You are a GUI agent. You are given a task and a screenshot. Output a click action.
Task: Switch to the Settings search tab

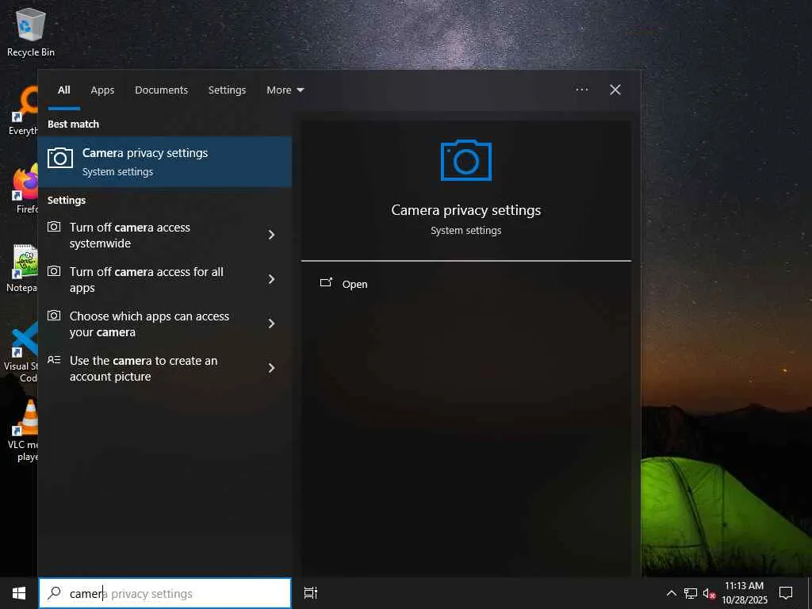(227, 90)
